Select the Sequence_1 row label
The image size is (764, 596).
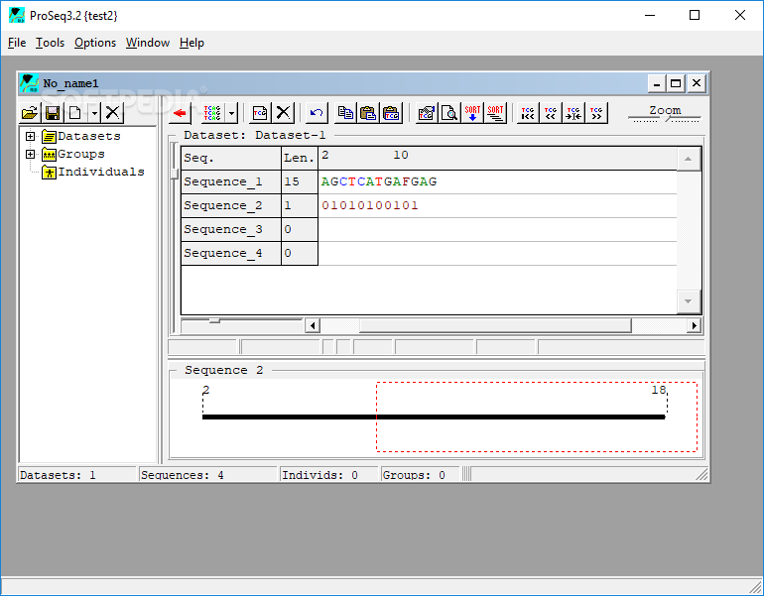(231, 182)
